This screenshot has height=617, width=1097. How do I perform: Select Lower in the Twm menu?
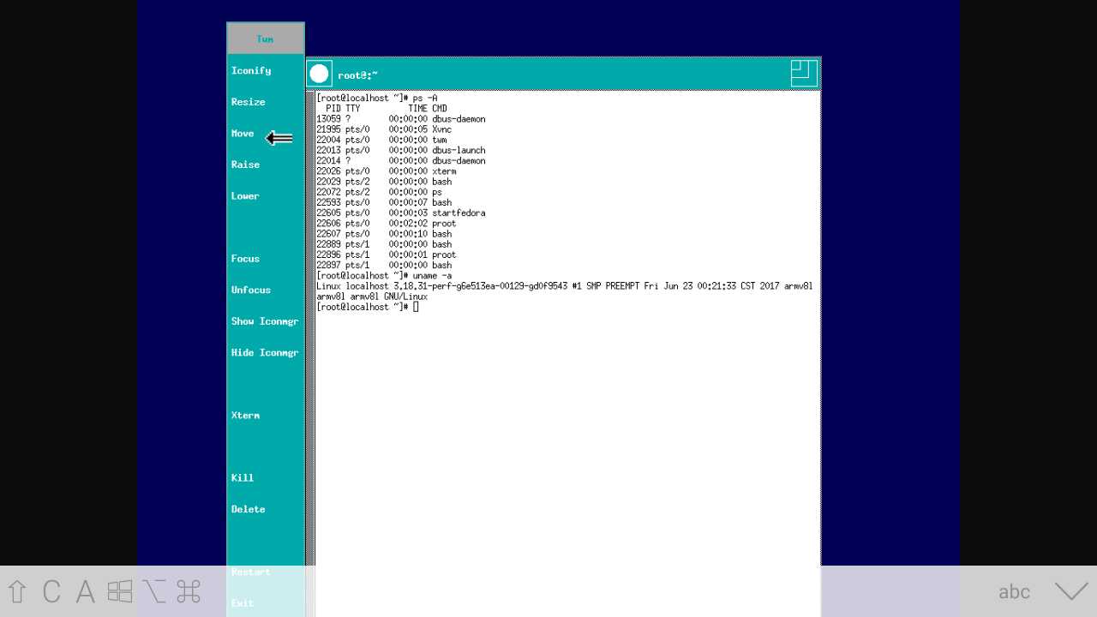pos(266,196)
